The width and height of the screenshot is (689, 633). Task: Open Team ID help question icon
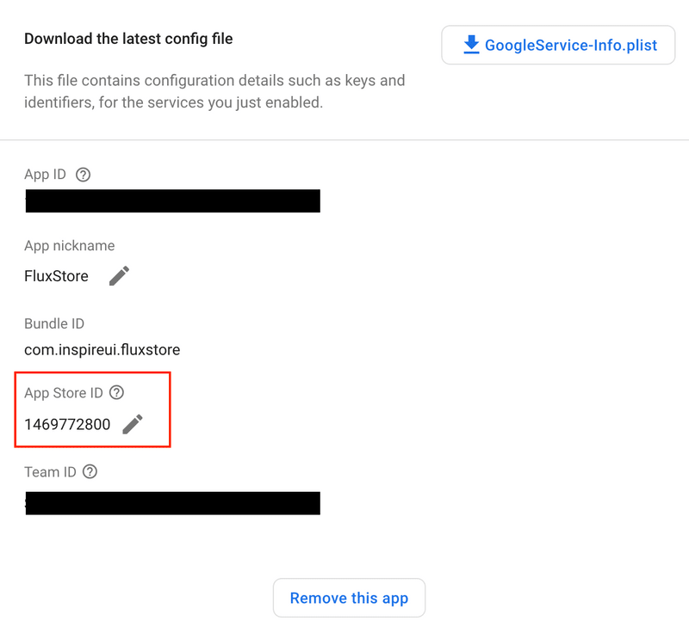tap(90, 471)
